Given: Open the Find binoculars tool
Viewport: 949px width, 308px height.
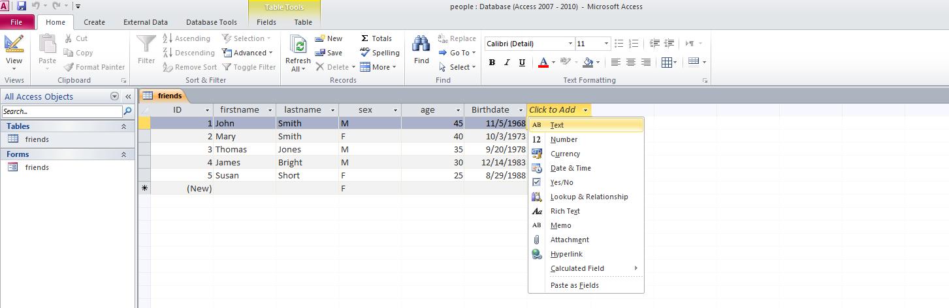Looking at the screenshot, I should tap(421, 50).
